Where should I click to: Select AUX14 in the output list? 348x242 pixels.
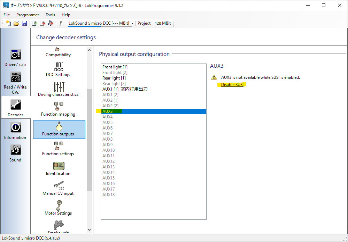pos(153,172)
